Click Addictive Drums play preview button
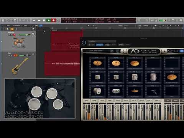Viewport: 184px width, 138px height. click(164, 51)
